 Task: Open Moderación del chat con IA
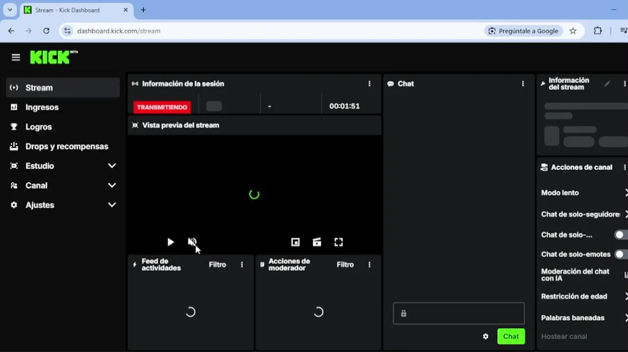point(584,275)
